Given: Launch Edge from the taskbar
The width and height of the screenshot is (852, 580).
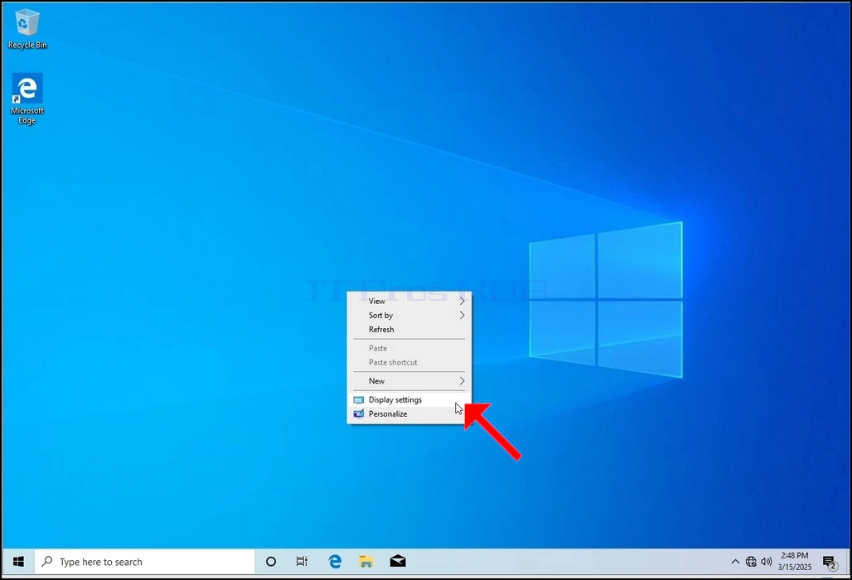Looking at the screenshot, I should (x=335, y=562).
